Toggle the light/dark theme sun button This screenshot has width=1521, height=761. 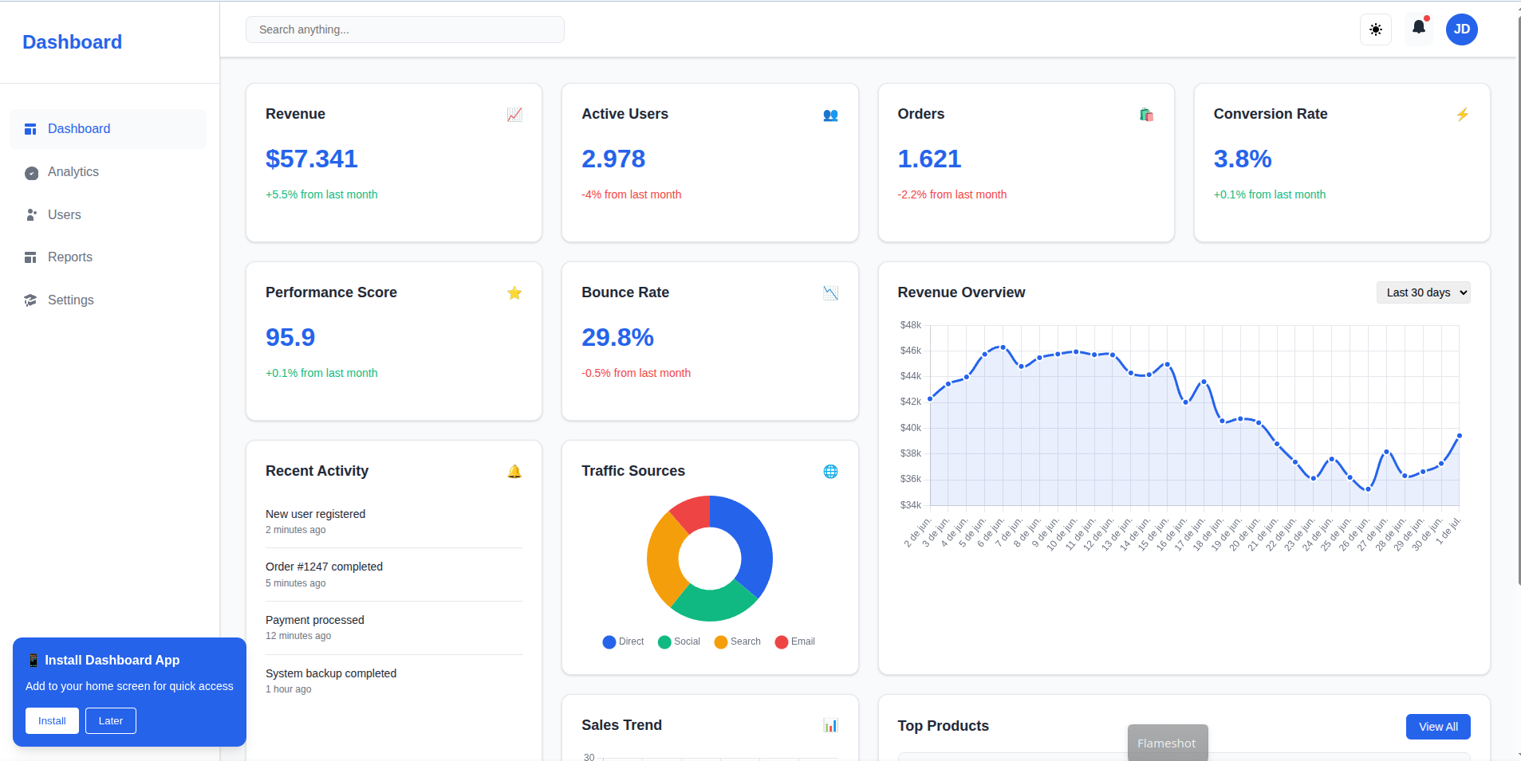pyautogui.click(x=1376, y=29)
